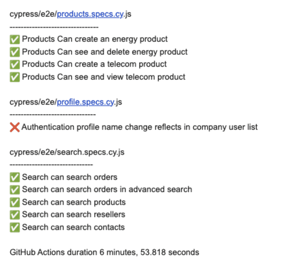The height and width of the screenshot is (266, 301).
Task: Click the 'Search can search orders in advanced search' text
Action: [107, 189]
